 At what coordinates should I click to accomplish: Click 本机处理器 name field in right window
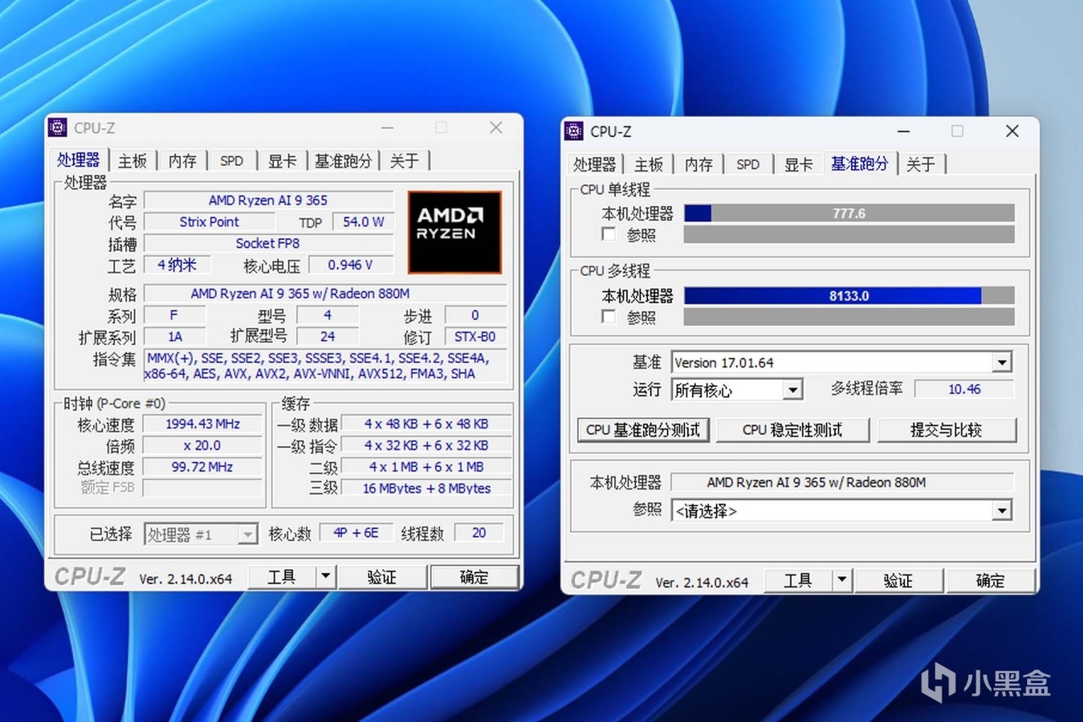point(842,482)
